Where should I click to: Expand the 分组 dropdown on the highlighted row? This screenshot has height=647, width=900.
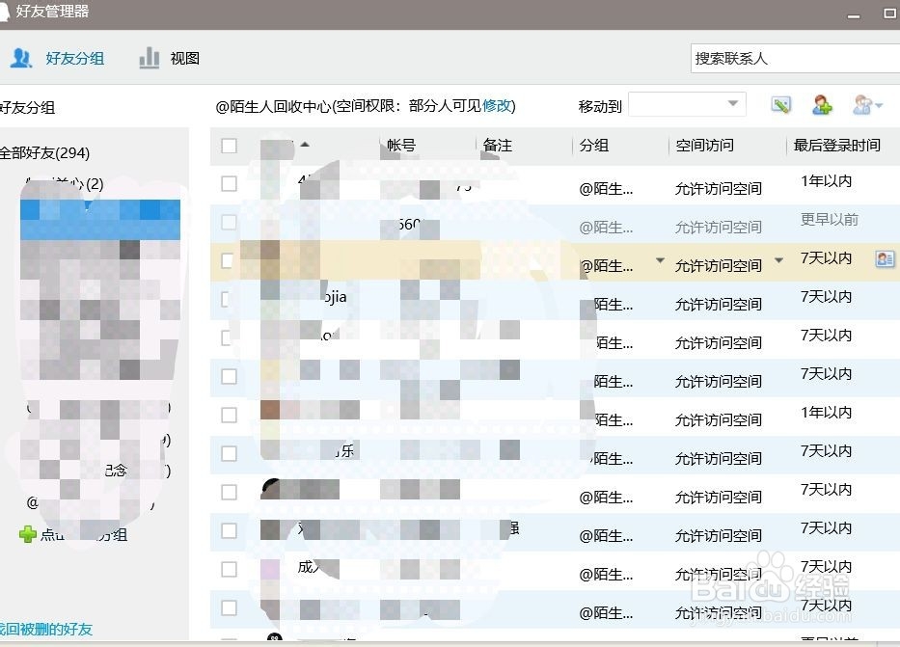[x=660, y=260]
